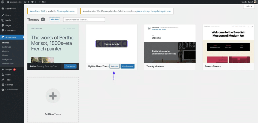
Task: Open the Twenty Twenty-One theme thumbnail
Action: (53, 44)
